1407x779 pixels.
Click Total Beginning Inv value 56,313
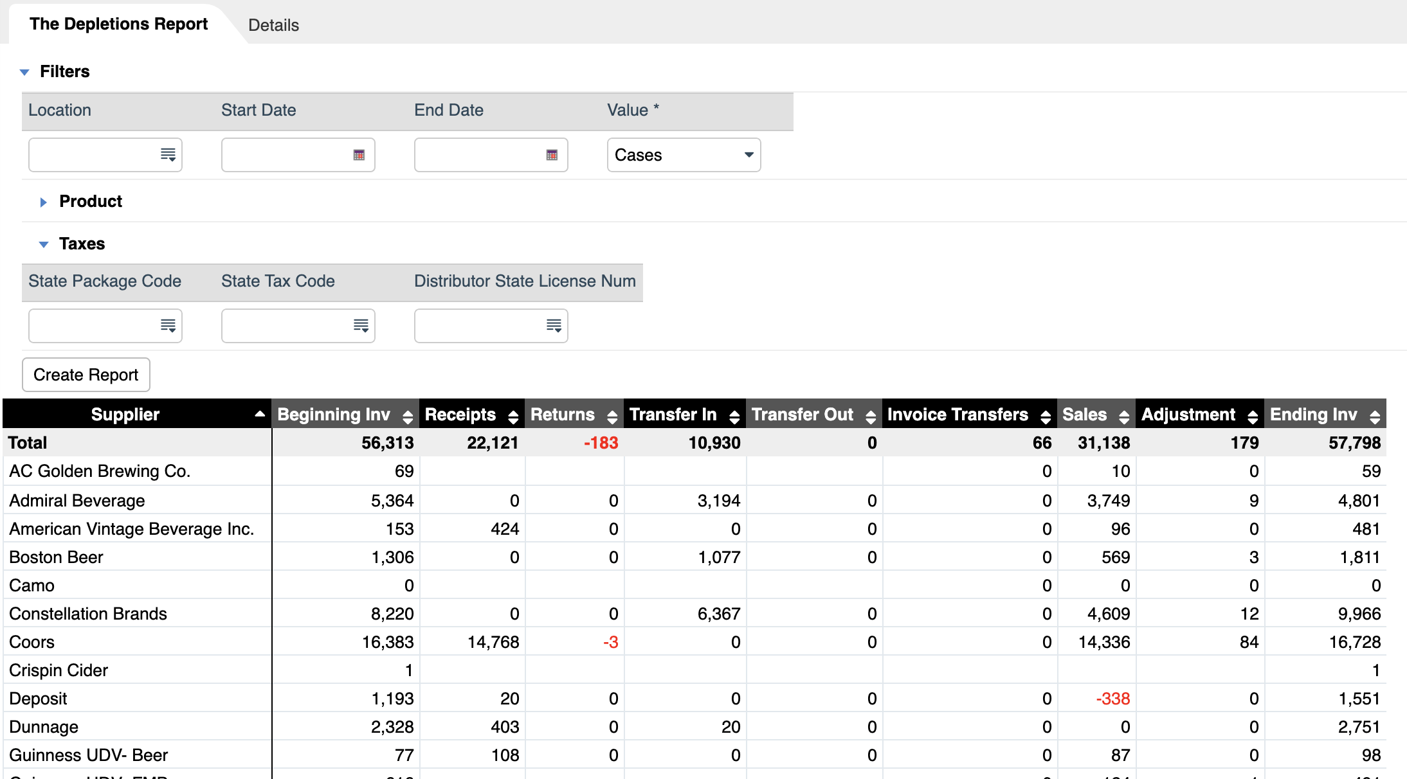coord(388,443)
